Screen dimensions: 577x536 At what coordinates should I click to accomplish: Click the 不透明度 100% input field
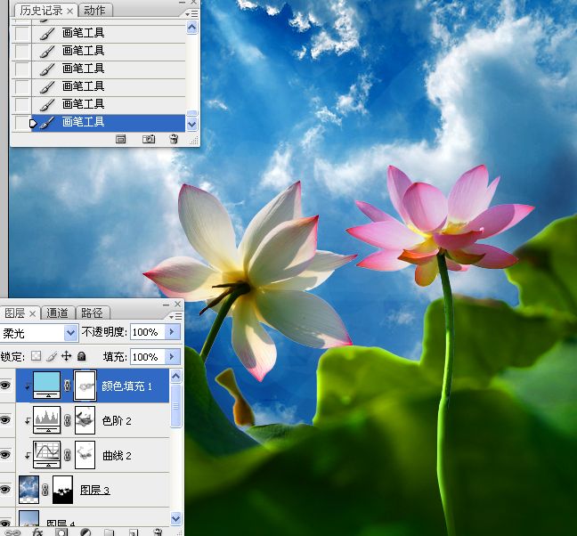pyautogui.click(x=148, y=332)
